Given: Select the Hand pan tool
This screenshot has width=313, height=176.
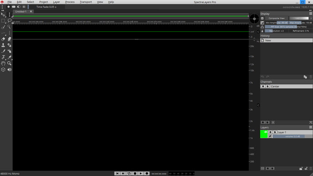Looking at the screenshot, I should 3,64.
